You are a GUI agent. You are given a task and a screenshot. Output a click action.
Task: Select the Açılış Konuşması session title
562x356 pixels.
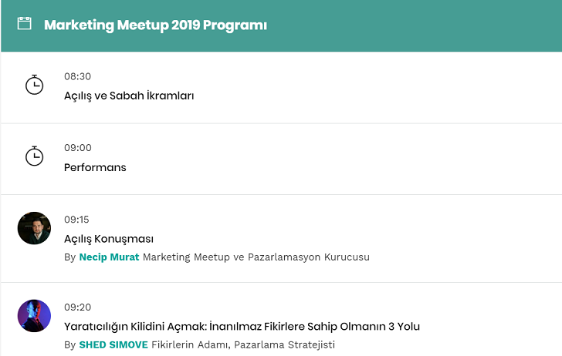[x=109, y=239]
